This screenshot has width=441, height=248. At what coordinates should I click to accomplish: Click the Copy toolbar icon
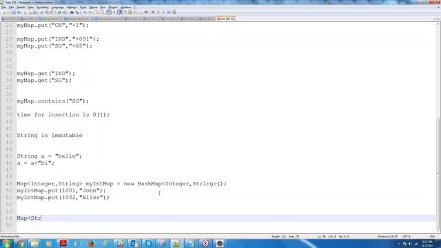click(x=48, y=12)
